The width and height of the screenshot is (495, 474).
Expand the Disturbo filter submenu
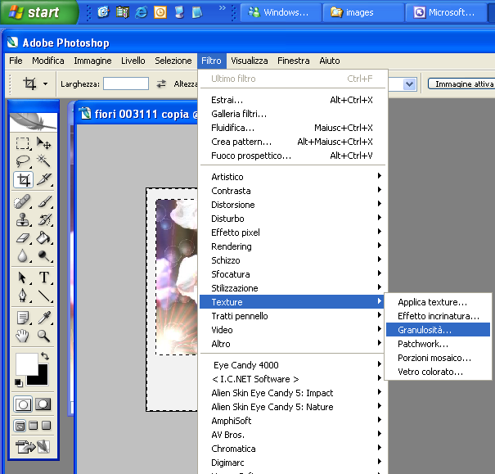pyautogui.click(x=293, y=219)
